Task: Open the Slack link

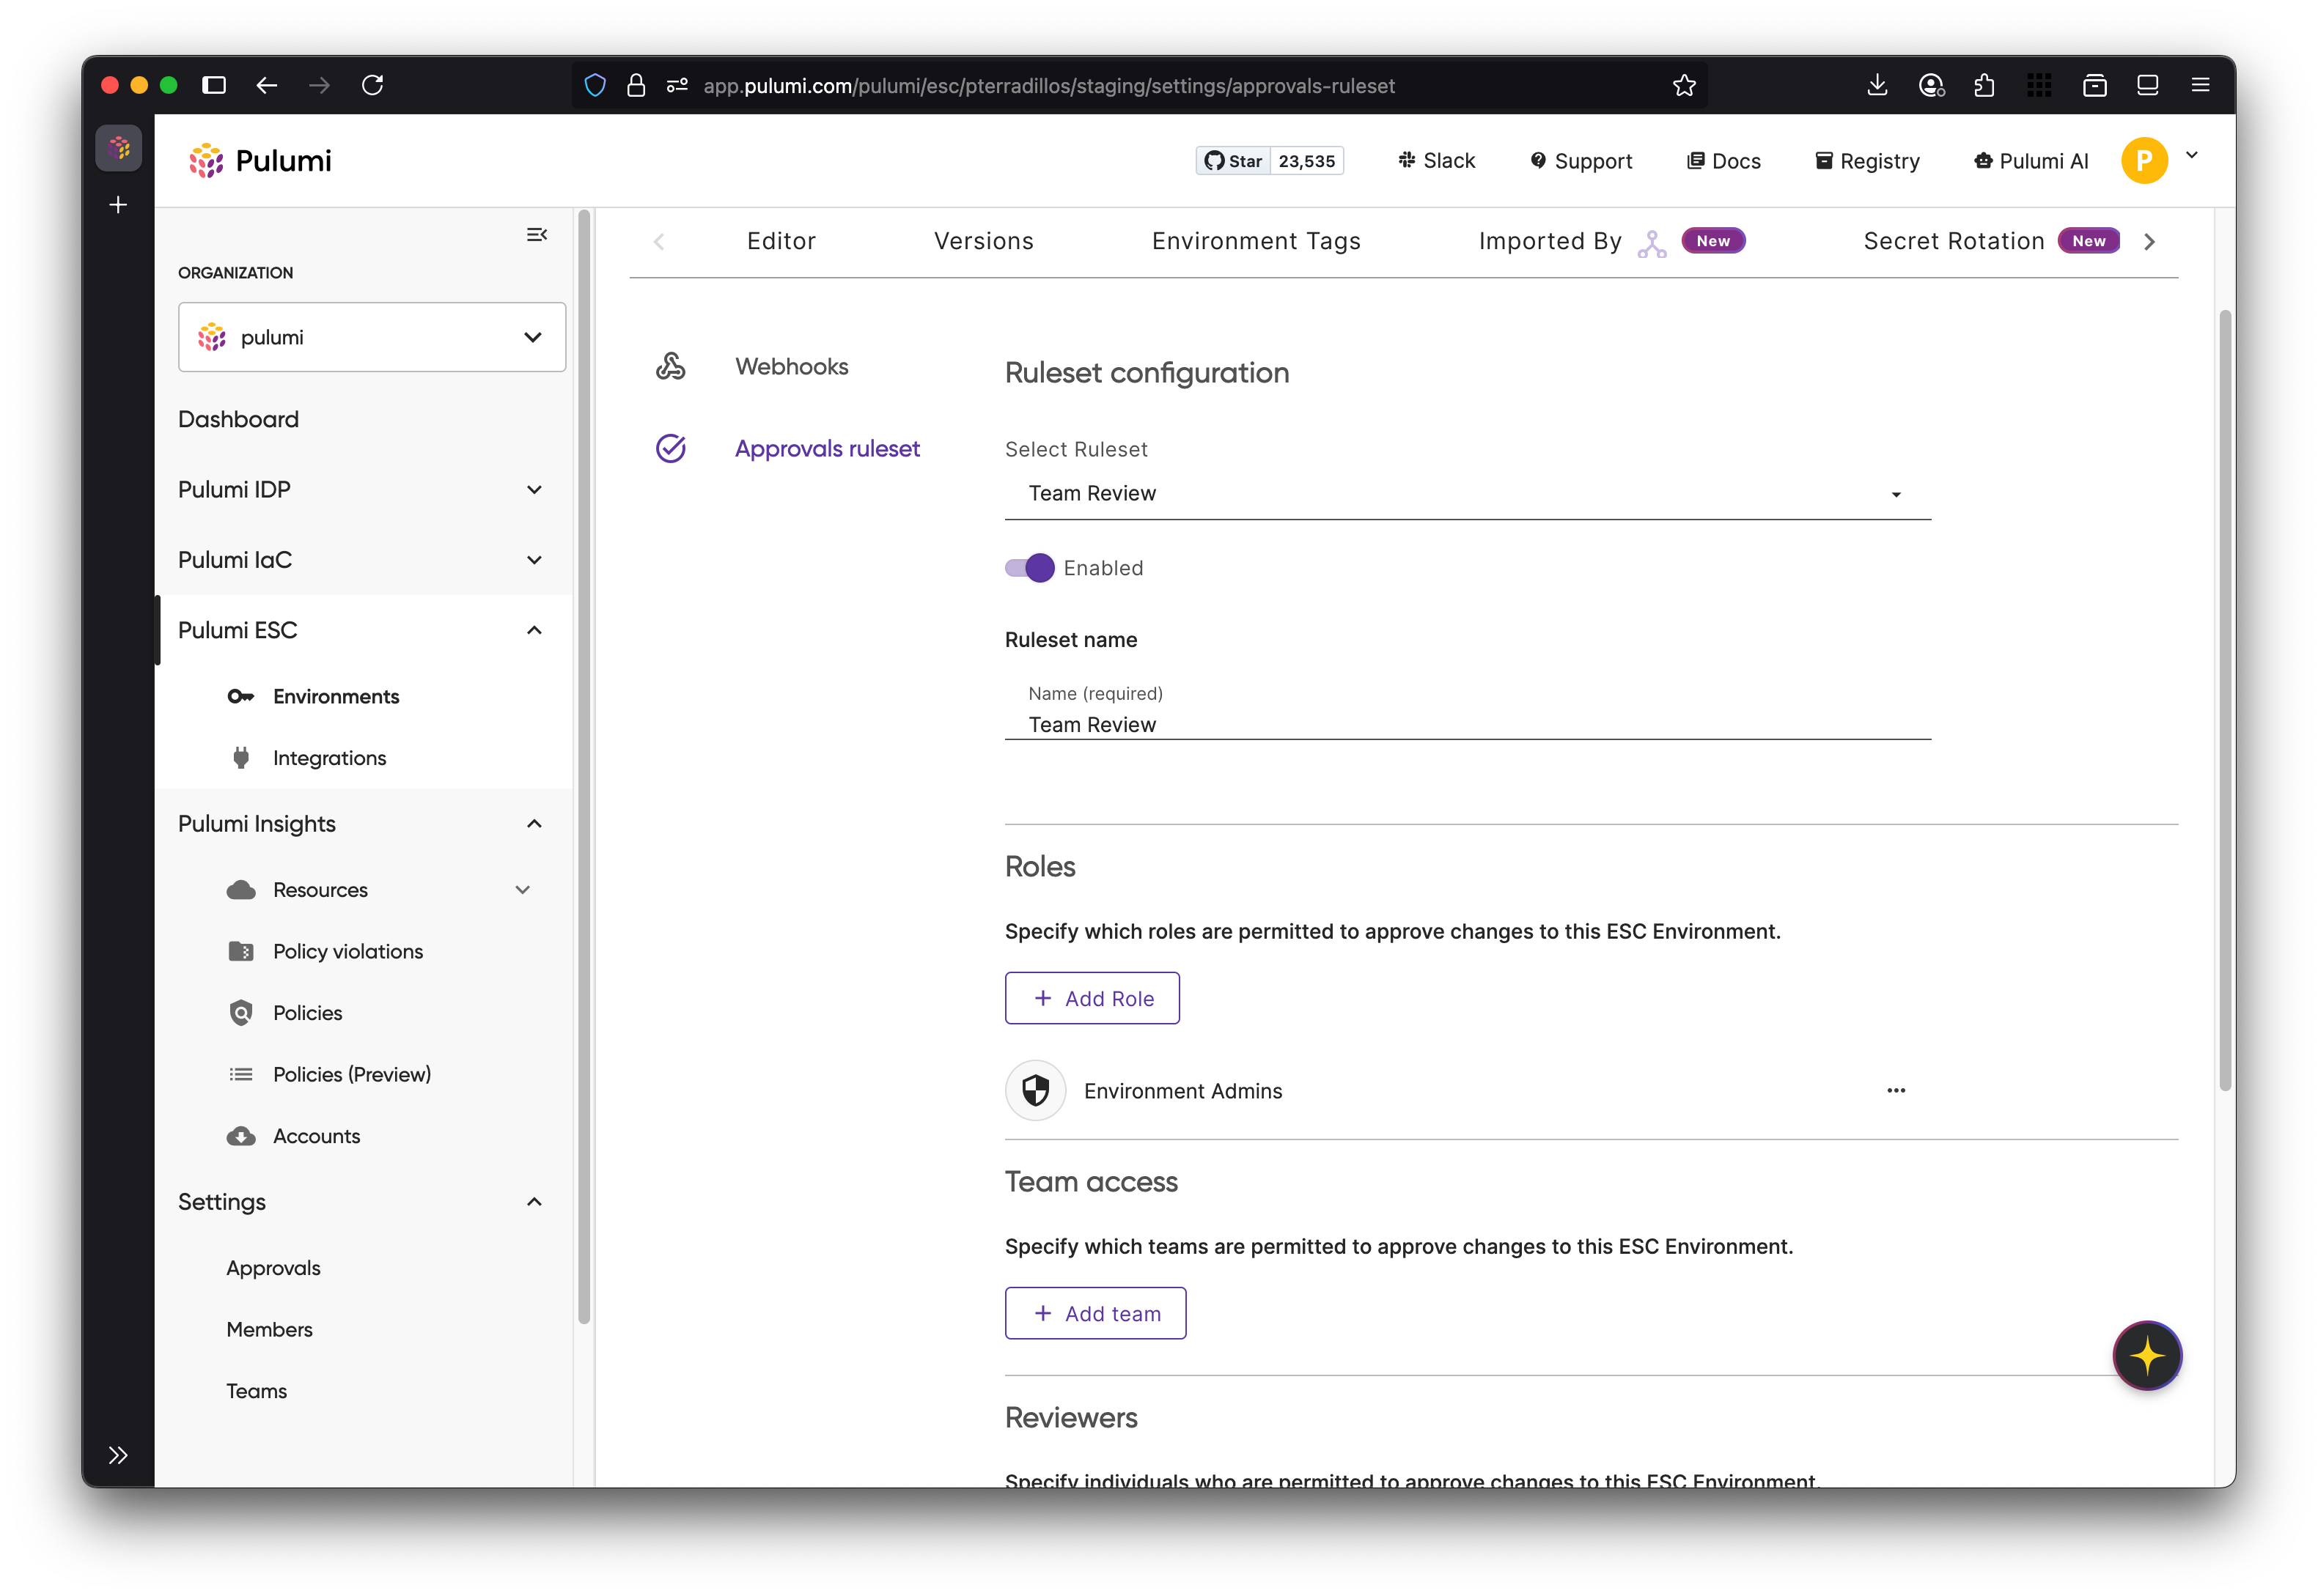Action: tap(1437, 161)
